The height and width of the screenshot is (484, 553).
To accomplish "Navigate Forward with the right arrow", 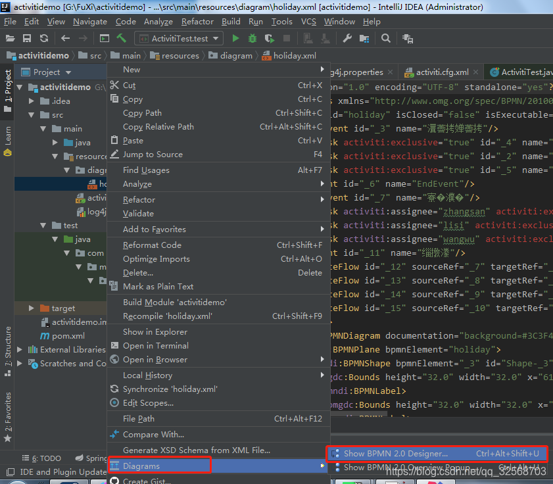I will coord(83,38).
